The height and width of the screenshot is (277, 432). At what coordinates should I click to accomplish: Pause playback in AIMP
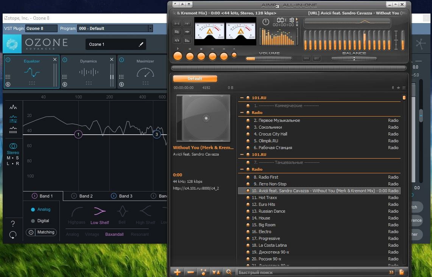point(190,56)
